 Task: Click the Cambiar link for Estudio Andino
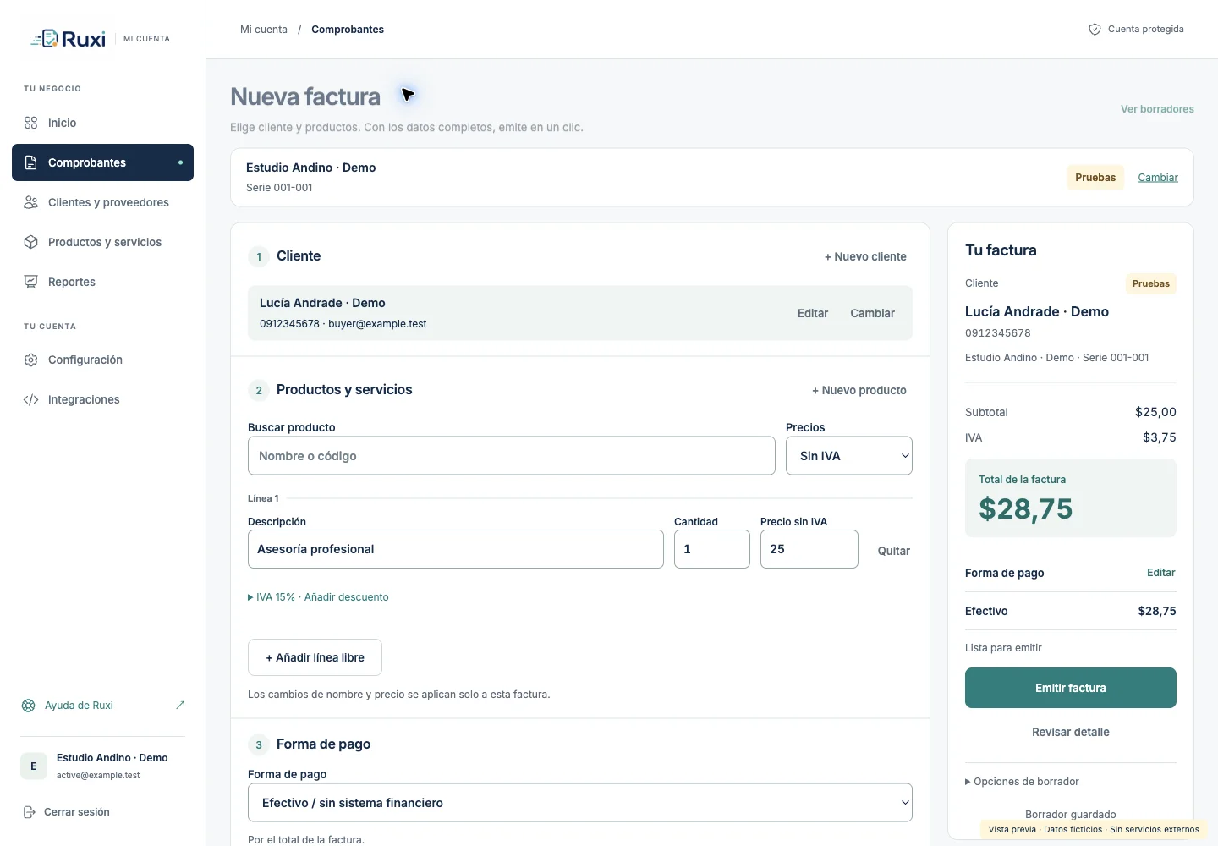[x=1158, y=178]
